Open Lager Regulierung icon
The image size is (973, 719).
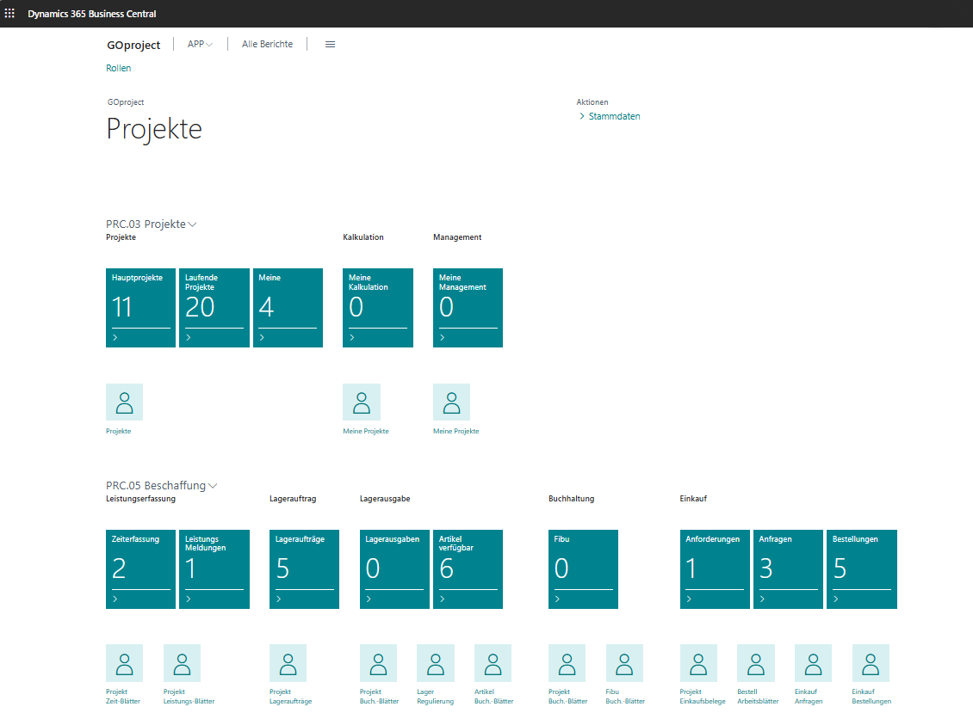pyautogui.click(x=436, y=663)
